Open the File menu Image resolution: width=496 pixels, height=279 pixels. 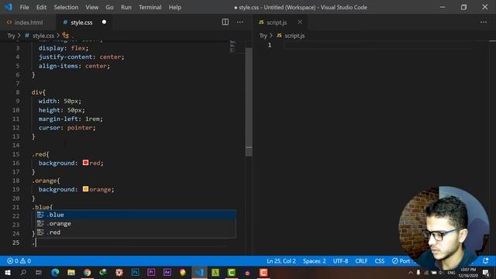point(24,7)
